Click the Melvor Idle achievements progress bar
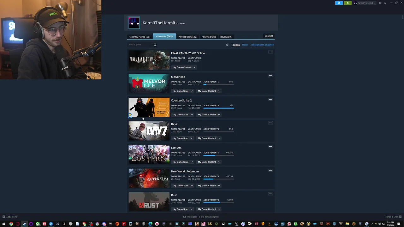404x227 pixels. pos(219,84)
